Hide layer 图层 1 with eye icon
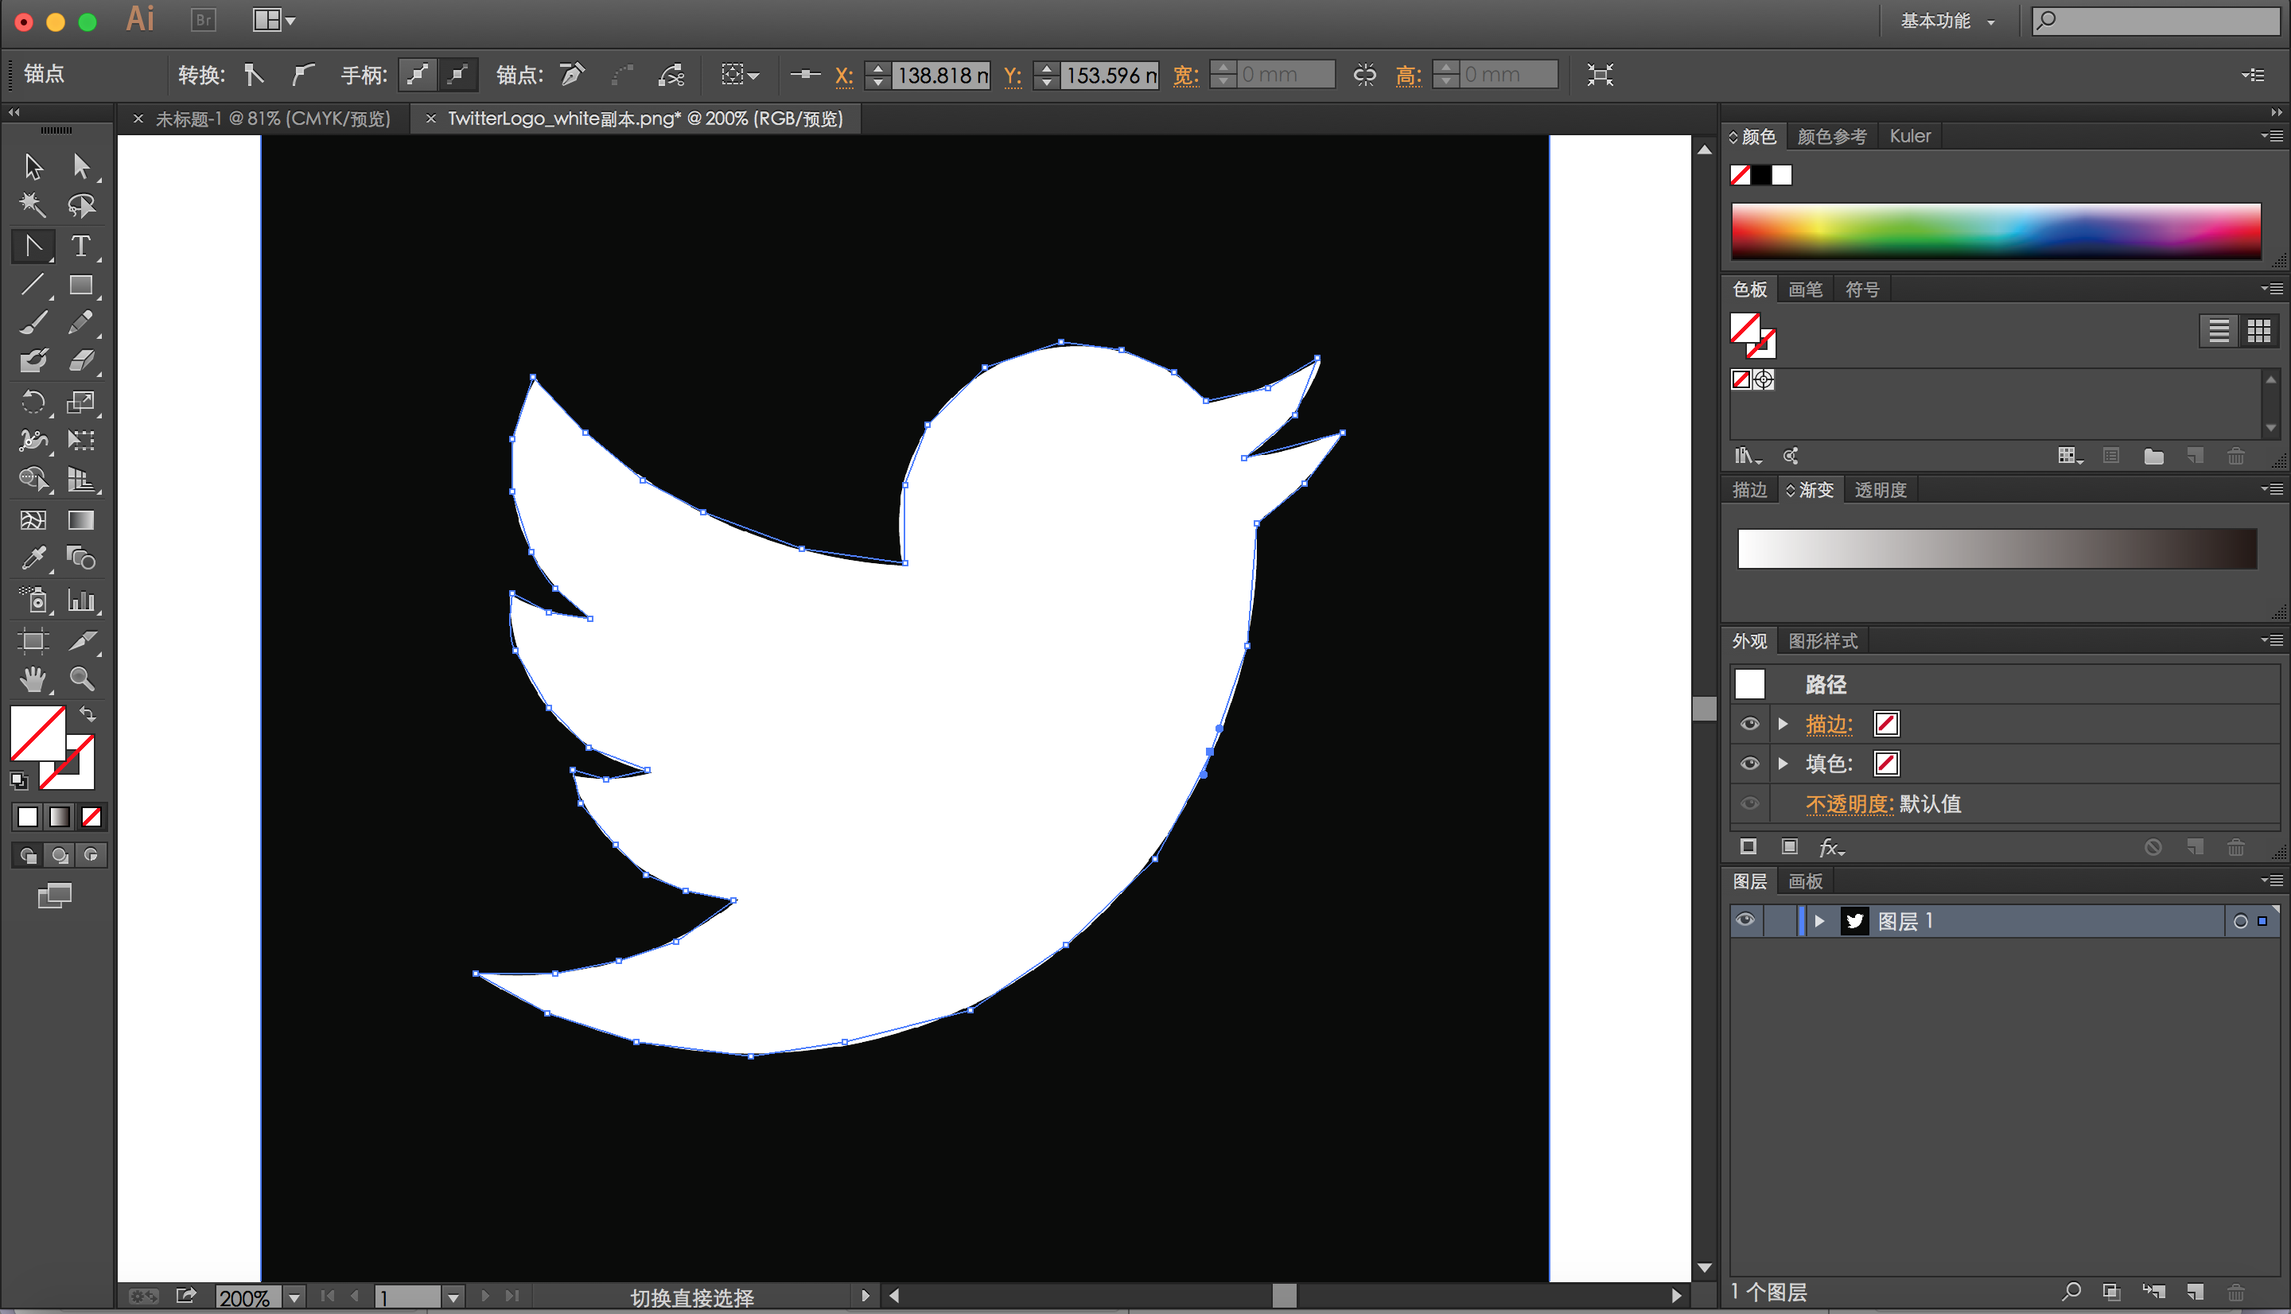Image resolution: width=2291 pixels, height=1314 pixels. click(1745, 920)
